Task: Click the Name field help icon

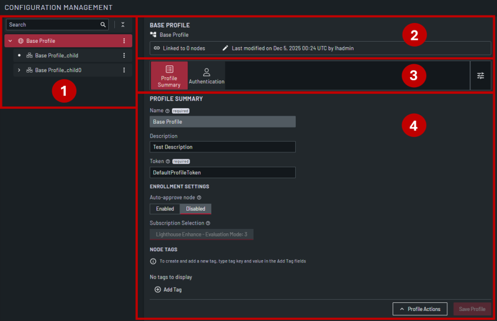Action: pos(168,111)
